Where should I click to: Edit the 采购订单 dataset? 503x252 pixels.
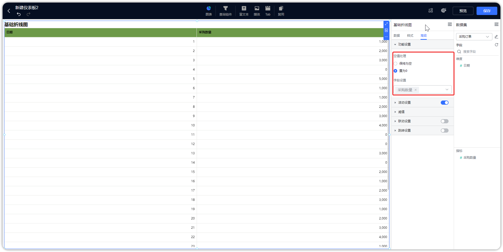(496, 37)
